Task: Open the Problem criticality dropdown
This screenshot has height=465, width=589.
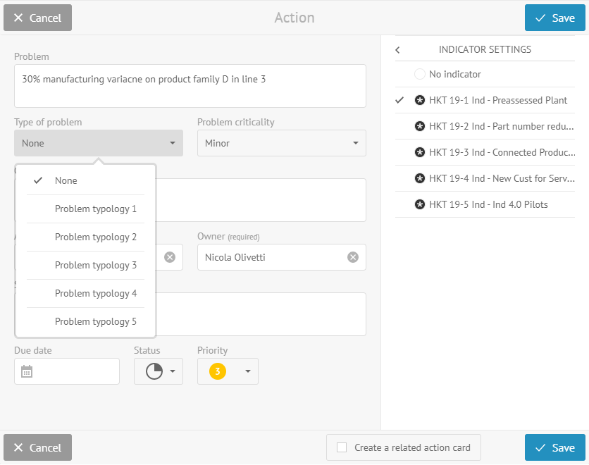Action: point(282,143)
